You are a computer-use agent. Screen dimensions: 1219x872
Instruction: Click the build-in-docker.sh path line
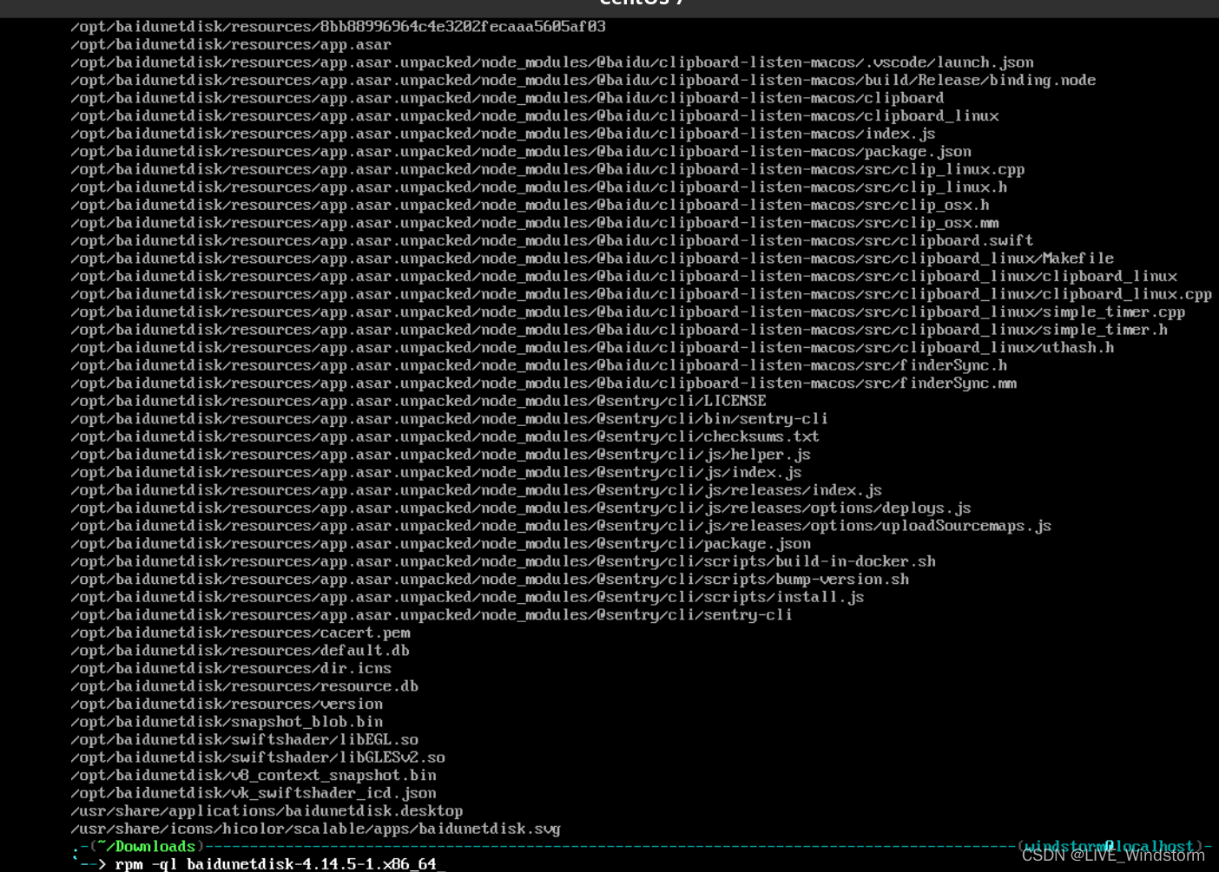point(504,561)
